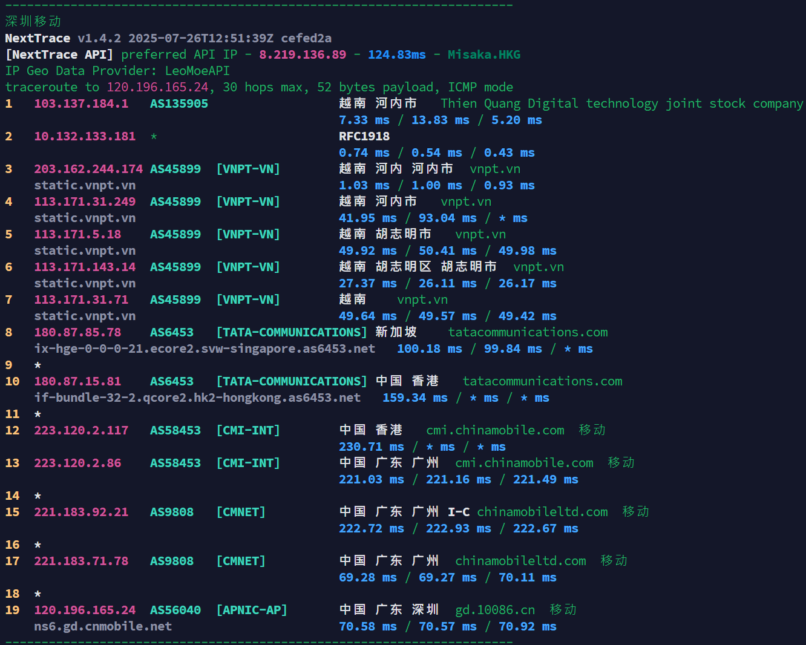
Task: Click hop 12 IP 223.120.2.117
Action: coord(81,430)
